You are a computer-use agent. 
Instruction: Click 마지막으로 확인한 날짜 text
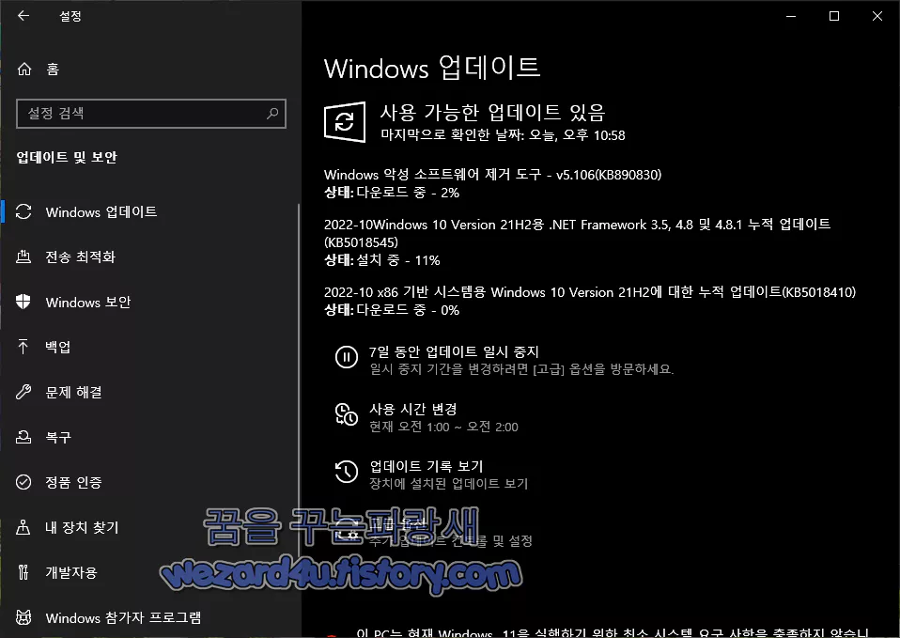pos(503,135)
